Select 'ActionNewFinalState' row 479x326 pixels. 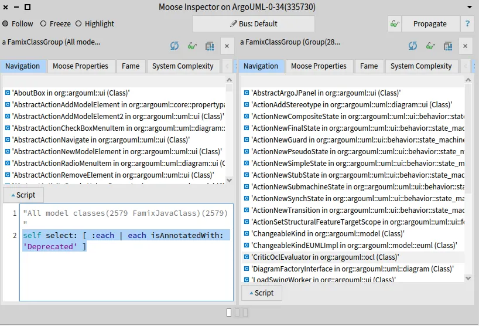[354, 128]
